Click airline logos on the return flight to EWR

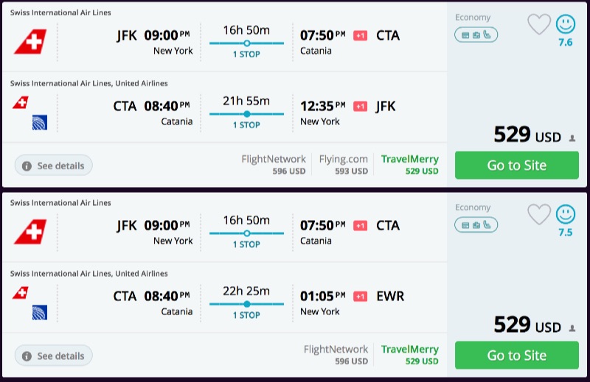pyautogui.click(x=29, y=303)
